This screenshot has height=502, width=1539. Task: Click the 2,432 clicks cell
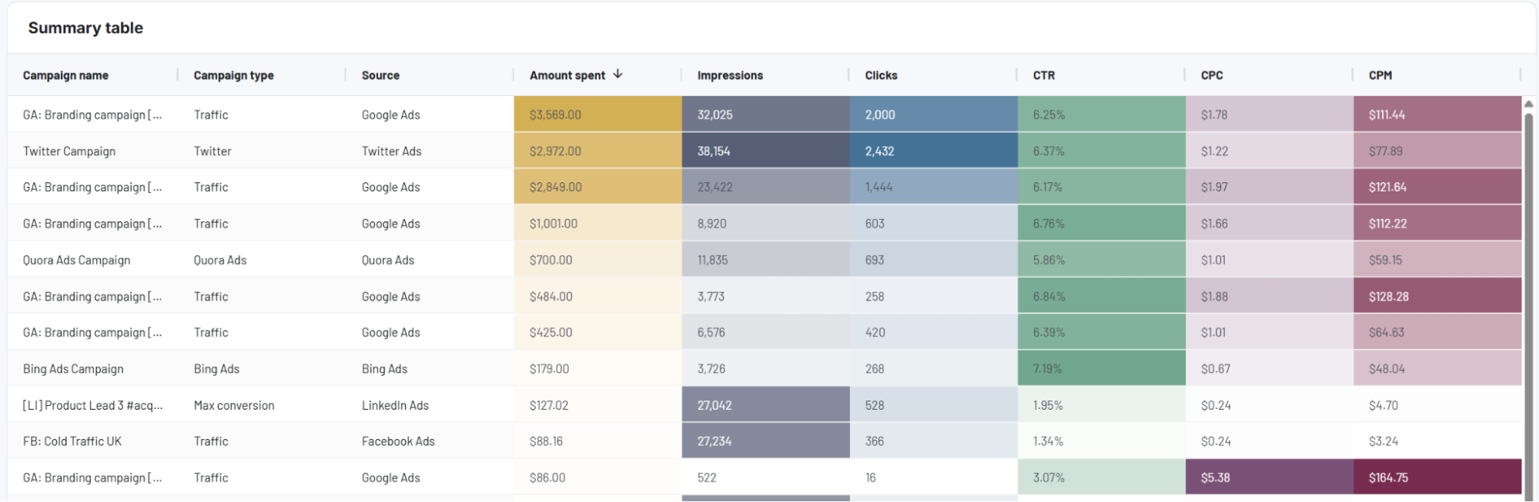(934, 151)
